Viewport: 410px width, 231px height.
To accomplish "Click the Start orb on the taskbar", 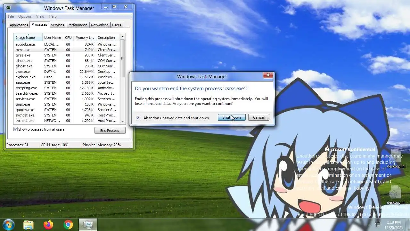I will pos(9,224).
